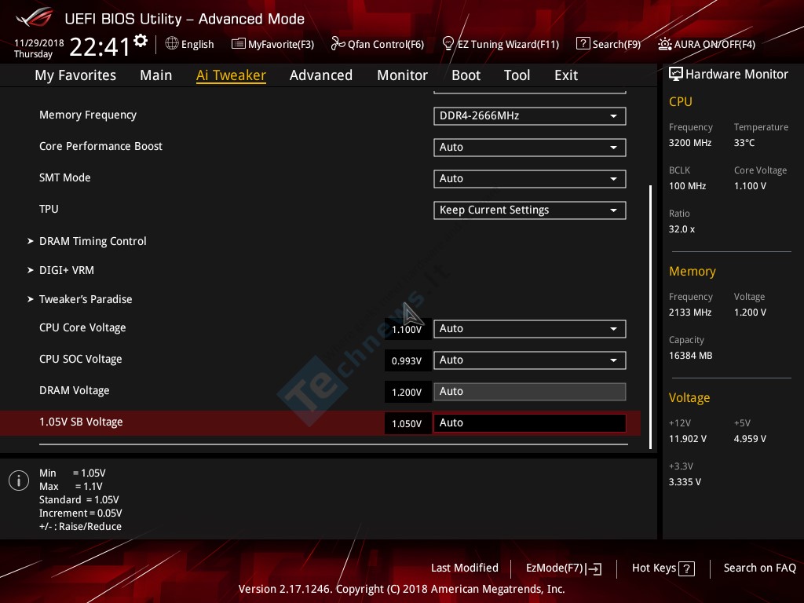Switch to the Advanced tab

321,75
